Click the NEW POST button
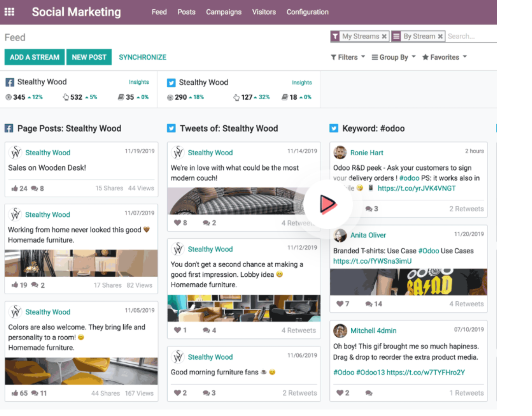The height and width of the screenshot is (416, 532). tap(89, 57)
